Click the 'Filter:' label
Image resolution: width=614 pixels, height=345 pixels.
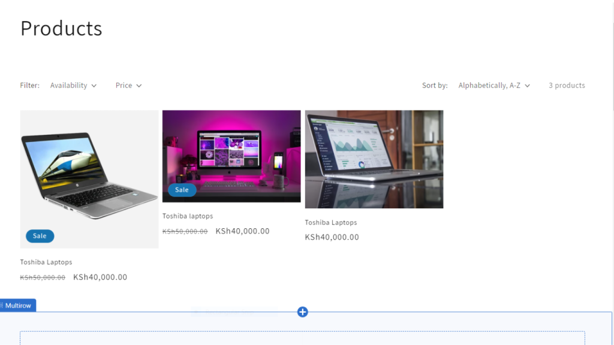click(30, 85)
